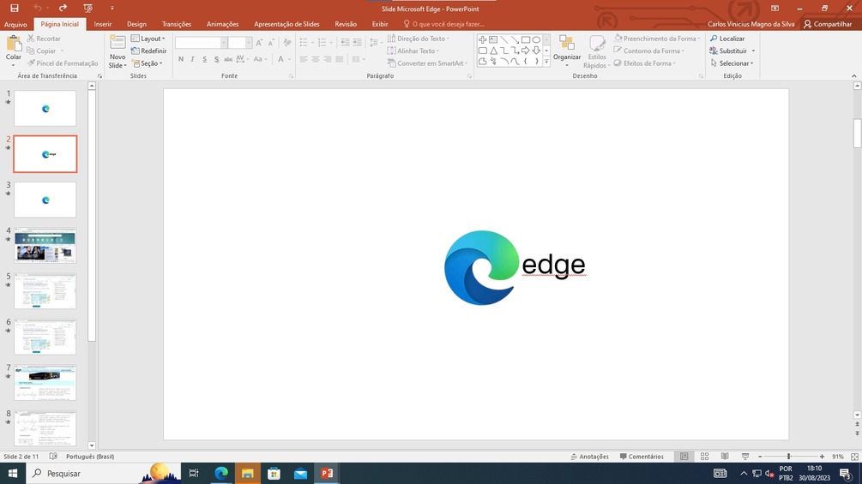The width and height of the screenshot is (862, 484).
Task: Open Contorno da Forma dropdown
Action: 649,51
